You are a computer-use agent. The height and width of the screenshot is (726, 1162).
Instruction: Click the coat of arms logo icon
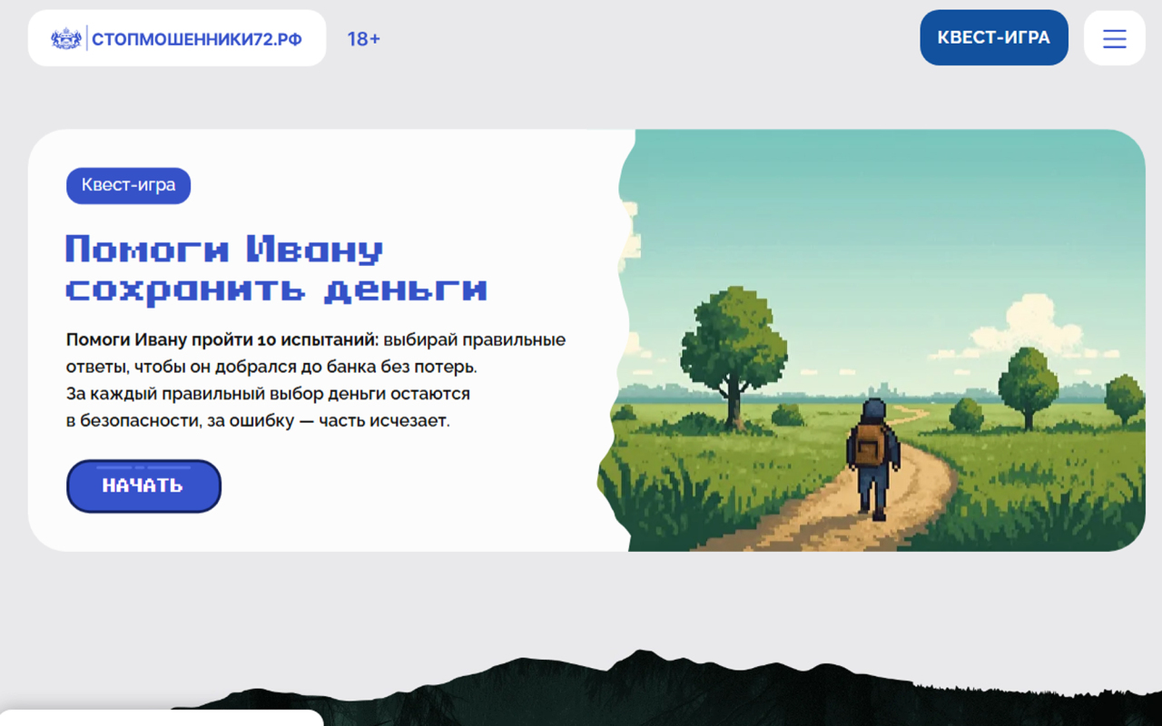[x=66, y=38]
